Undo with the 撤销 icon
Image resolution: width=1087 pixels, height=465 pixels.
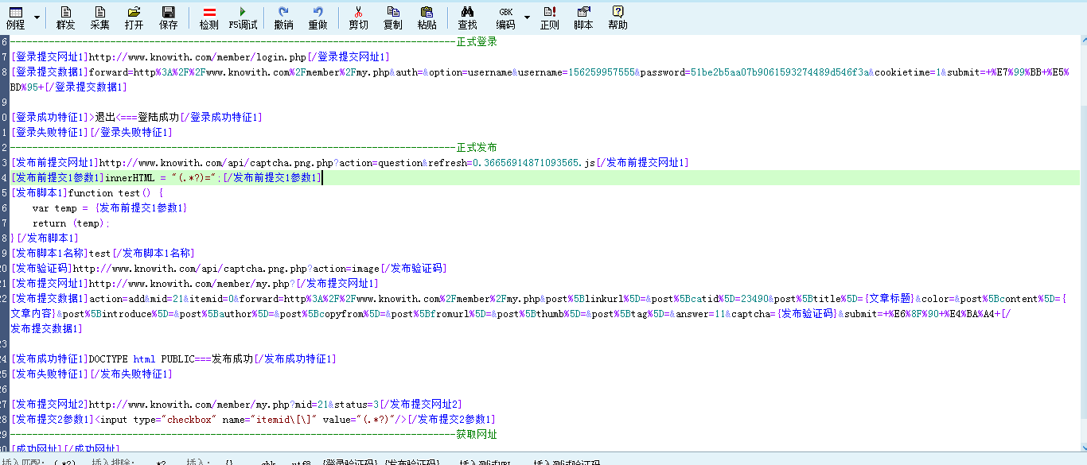(283, 16)
